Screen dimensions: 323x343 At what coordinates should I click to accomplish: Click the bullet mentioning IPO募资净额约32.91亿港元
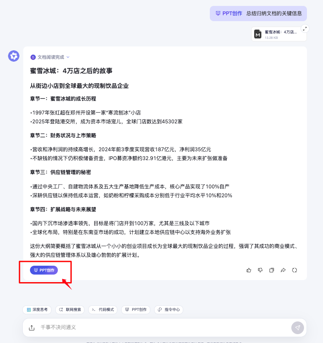[129, 158]
